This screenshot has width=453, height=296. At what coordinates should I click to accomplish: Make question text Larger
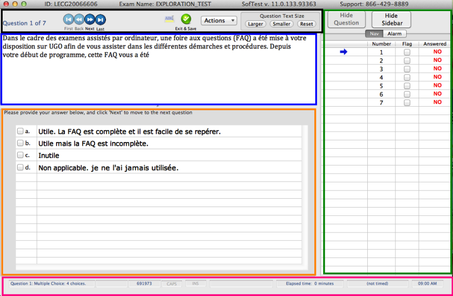pyautogui.click(x=256, y=24)
